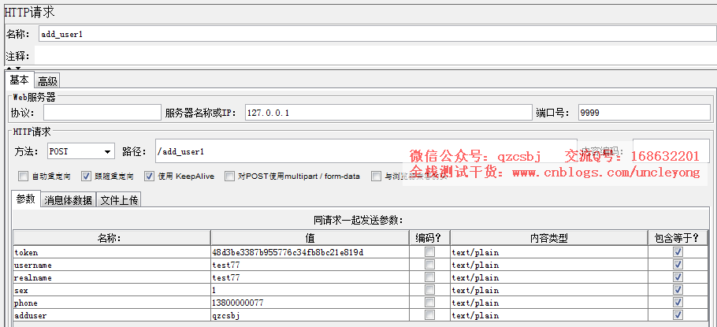Uncheck 包含等于 checkbox in adduser row
Image resolution: width=717 pixels, height=327 pixels.
(x=678, y=315)
